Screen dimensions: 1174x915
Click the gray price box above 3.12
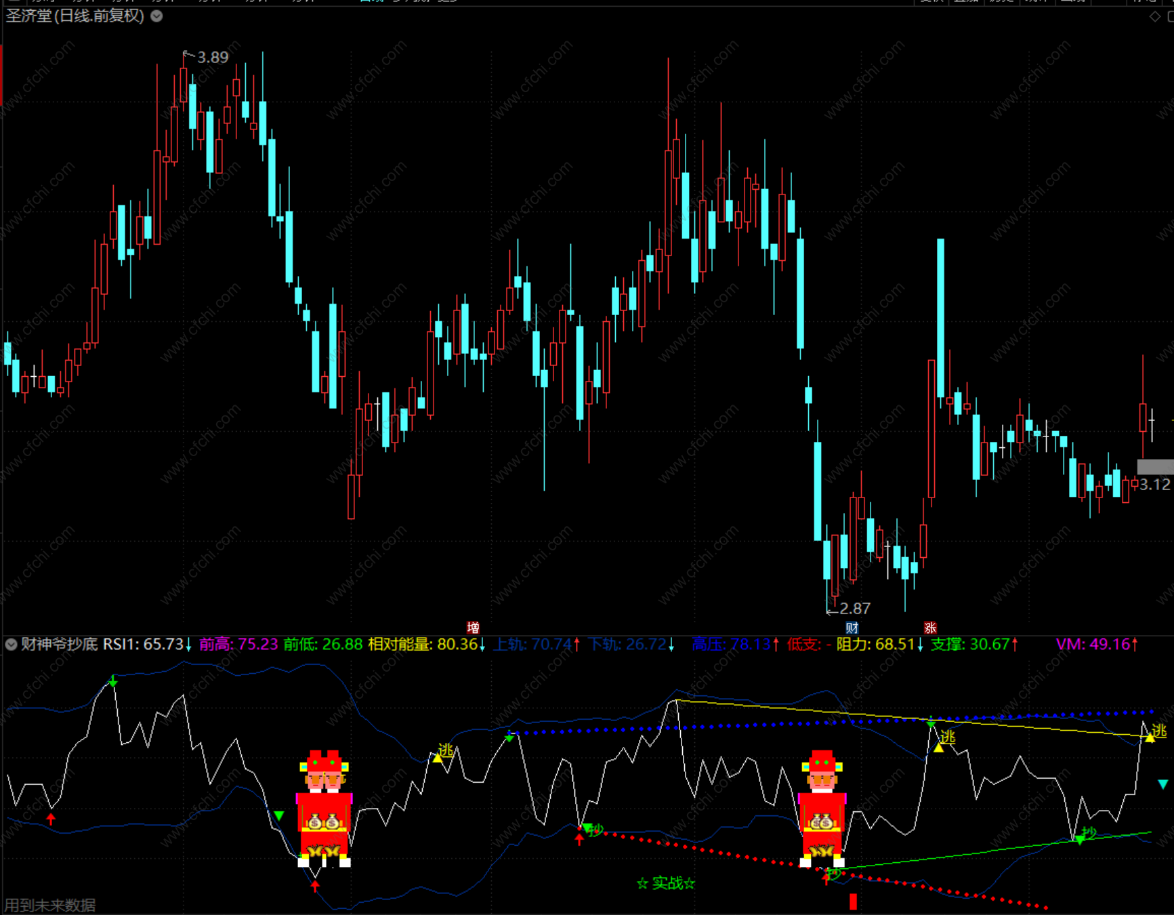tap(1155, 467)
